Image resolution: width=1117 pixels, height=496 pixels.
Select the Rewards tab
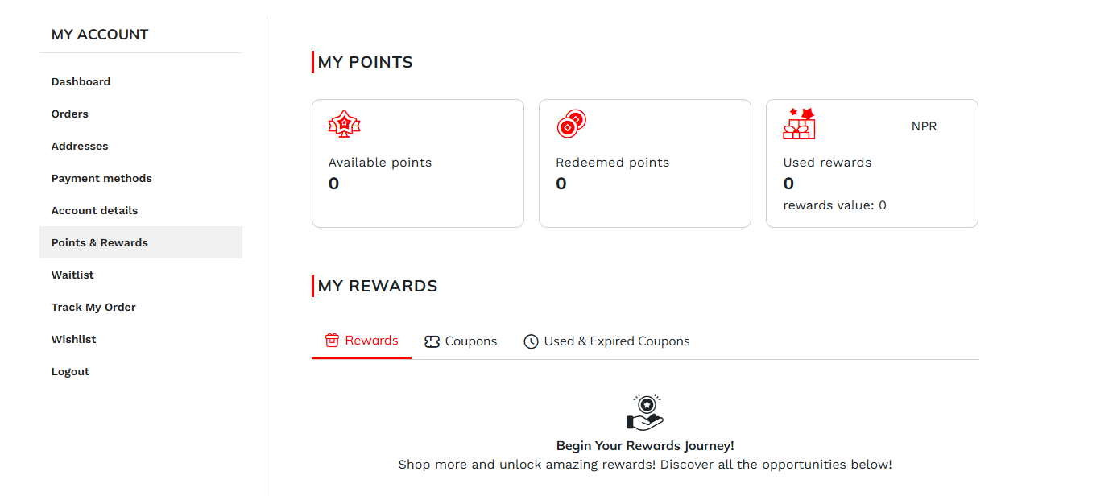(x=371, y=341)
